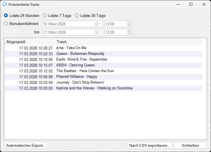Click timestamp 17.03.2026 10:00:00

pos(36,88)
